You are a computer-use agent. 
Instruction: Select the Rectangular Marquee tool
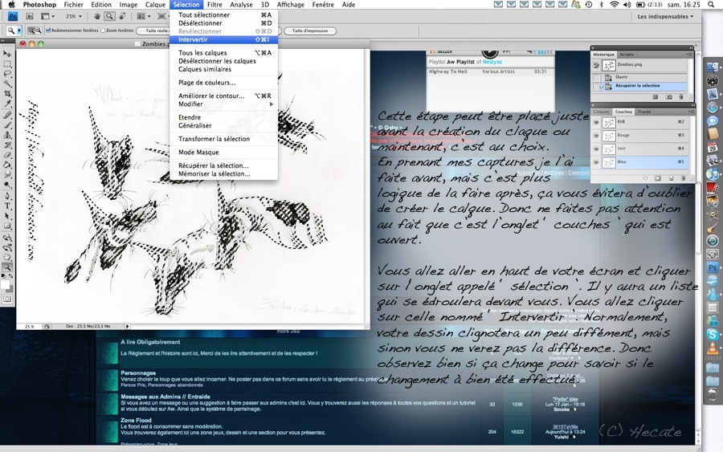7,64
